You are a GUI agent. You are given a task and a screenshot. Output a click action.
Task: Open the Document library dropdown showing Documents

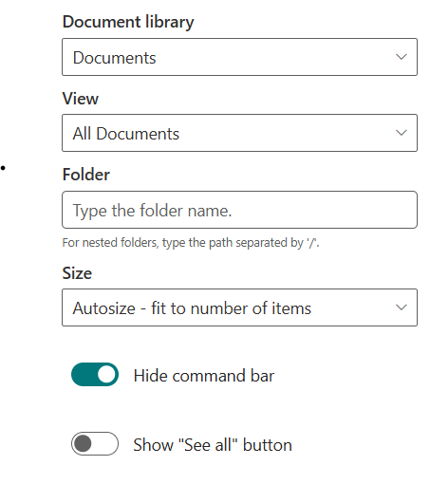[x=239, y=57]
